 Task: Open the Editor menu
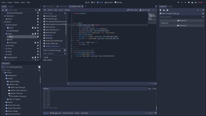23,2
